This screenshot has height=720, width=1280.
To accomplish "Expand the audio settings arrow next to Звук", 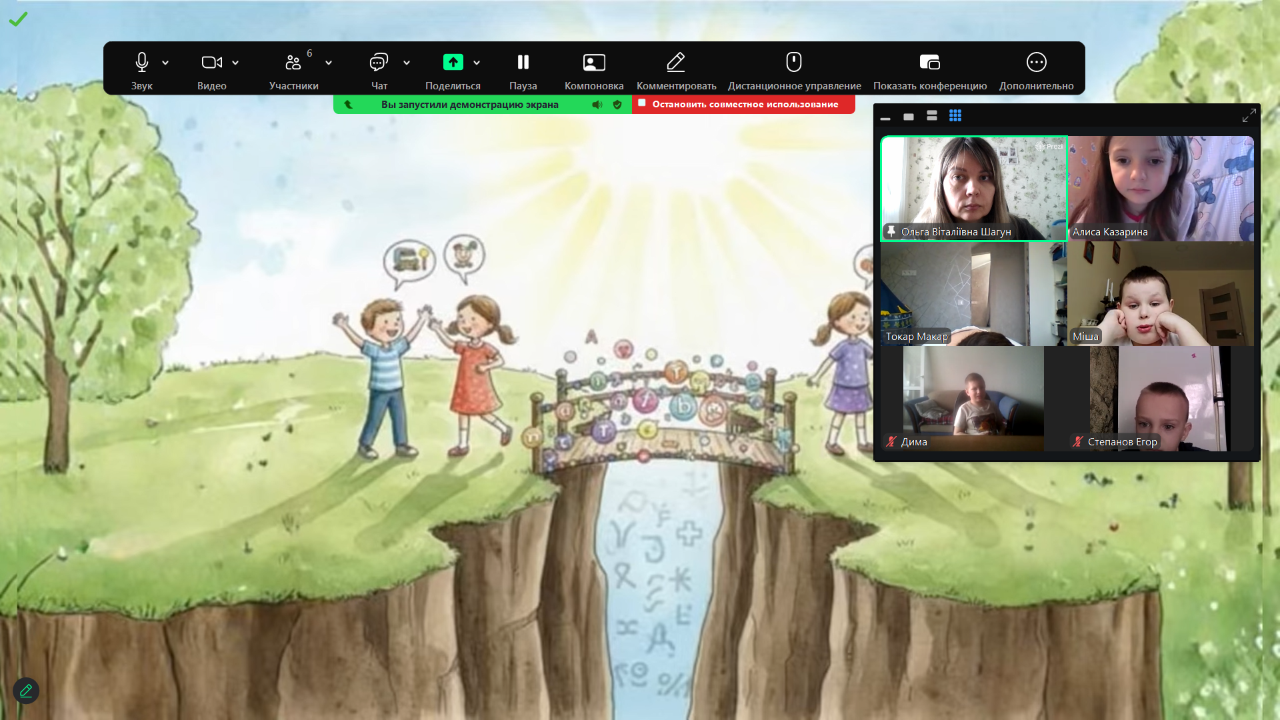I will coord(165,63).
